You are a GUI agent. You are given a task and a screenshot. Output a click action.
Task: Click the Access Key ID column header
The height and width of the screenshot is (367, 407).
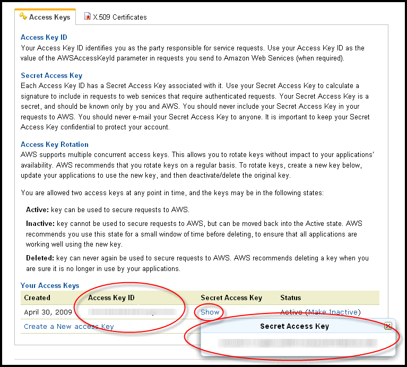(x=111, y=298)
